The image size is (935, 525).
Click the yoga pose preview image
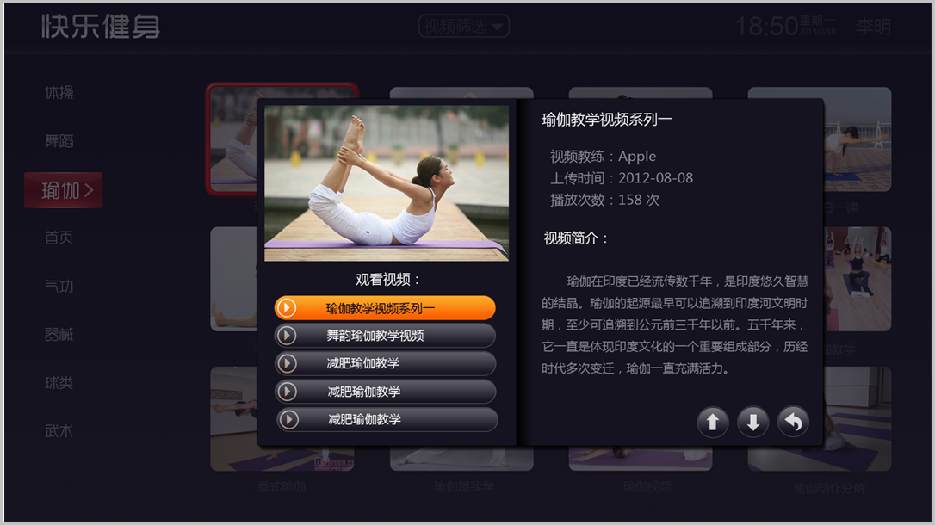click(x=387, y=182)
